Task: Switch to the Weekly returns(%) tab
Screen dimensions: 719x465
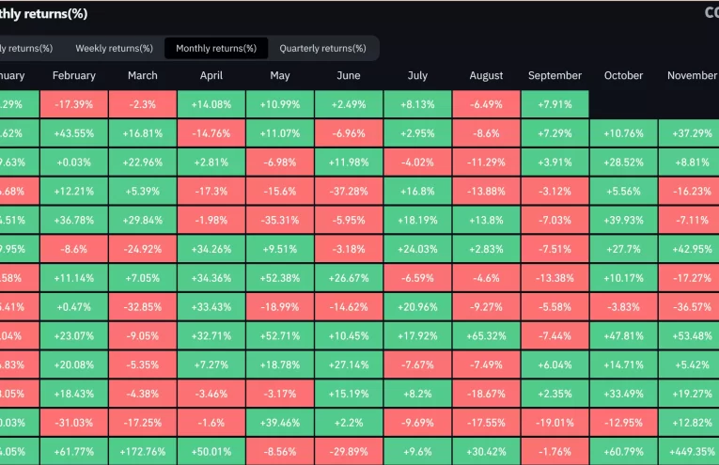Action: (x=114, y=48)
